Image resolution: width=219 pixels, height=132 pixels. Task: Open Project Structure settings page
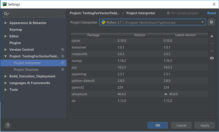33,70
